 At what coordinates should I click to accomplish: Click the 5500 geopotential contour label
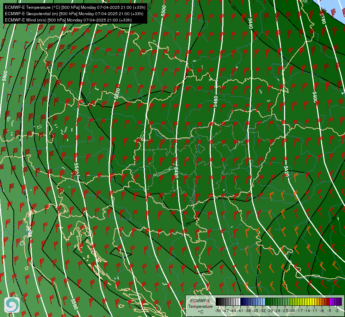point(164,11)
